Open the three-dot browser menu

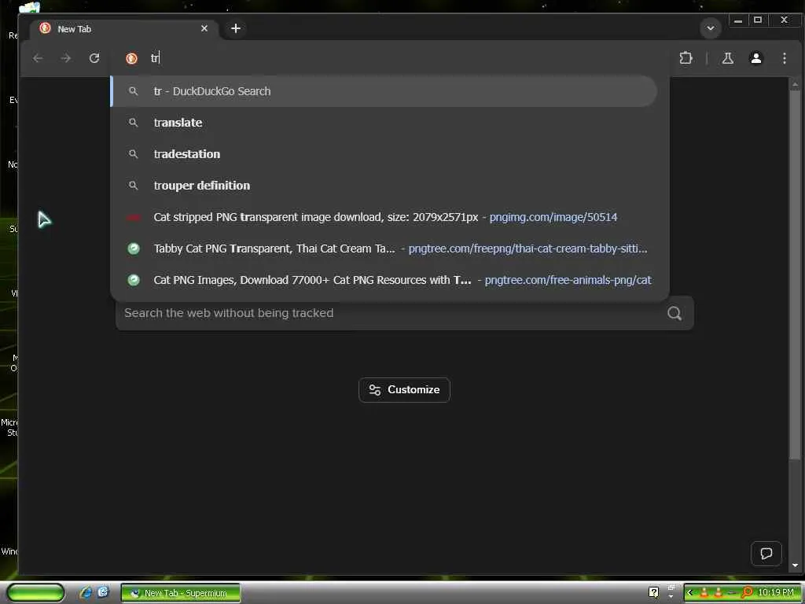(x=785, y=58)
